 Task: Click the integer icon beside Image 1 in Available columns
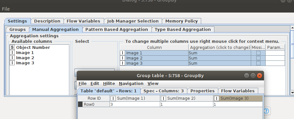click(x=12, y=53)
